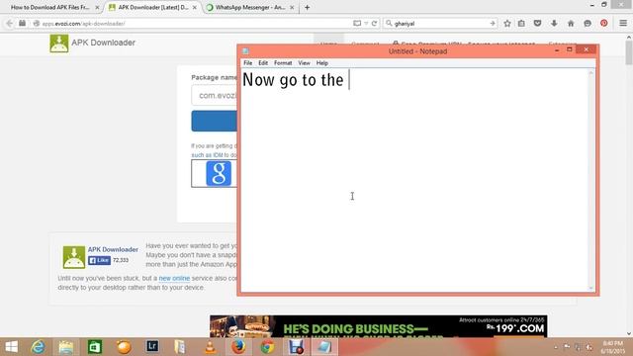633x356 pixels.
Task: Click the Facebook Like button
Action: click(x=99, y=260)
